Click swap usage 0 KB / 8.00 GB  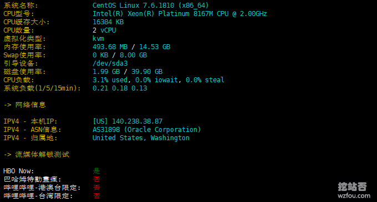click(120, 55)
